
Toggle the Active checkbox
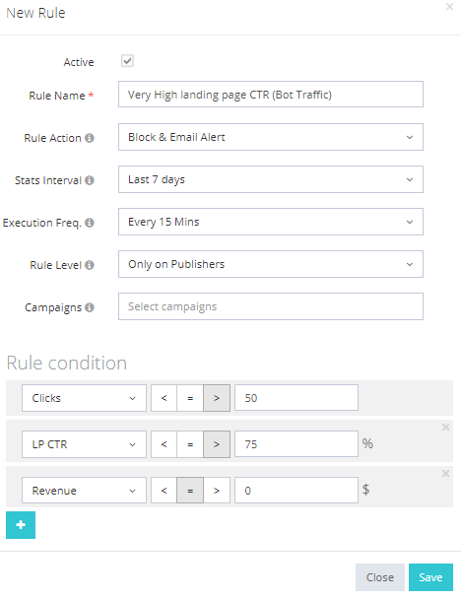[x=127, y=61]
